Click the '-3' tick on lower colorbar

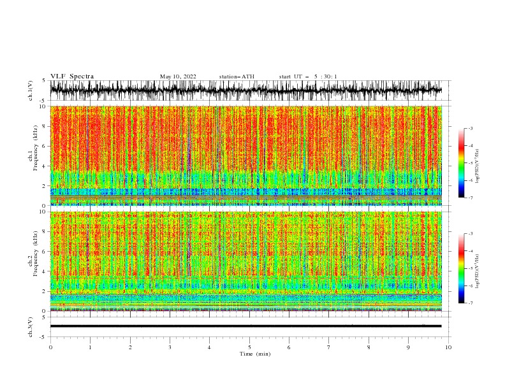[470, 234]
